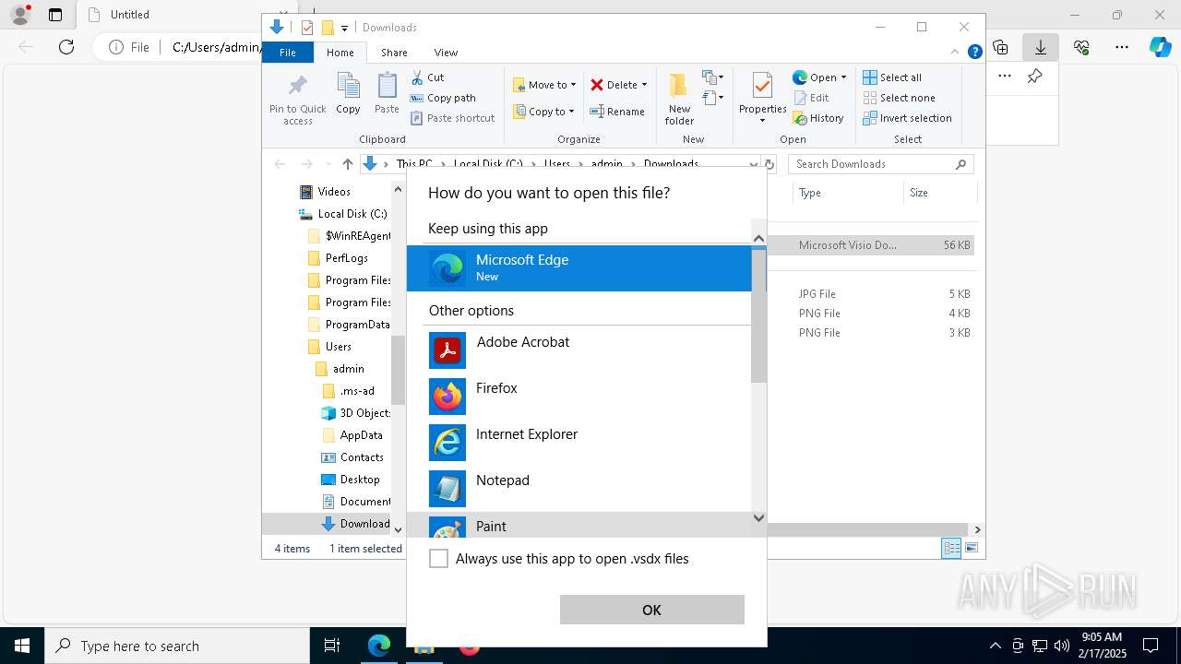Expand the Delete dropdown arrow

point(644,85)
